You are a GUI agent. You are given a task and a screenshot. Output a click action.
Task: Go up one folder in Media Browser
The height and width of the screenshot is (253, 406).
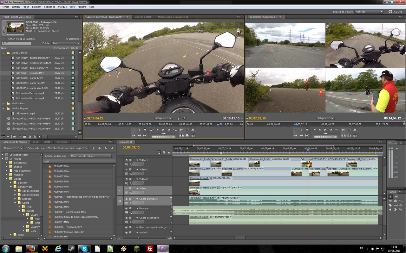coord(93,148)
